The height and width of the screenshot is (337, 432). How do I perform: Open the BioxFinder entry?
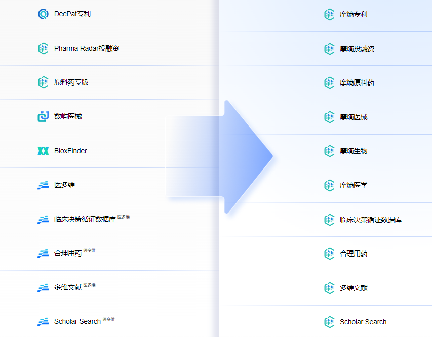point(70,151)
